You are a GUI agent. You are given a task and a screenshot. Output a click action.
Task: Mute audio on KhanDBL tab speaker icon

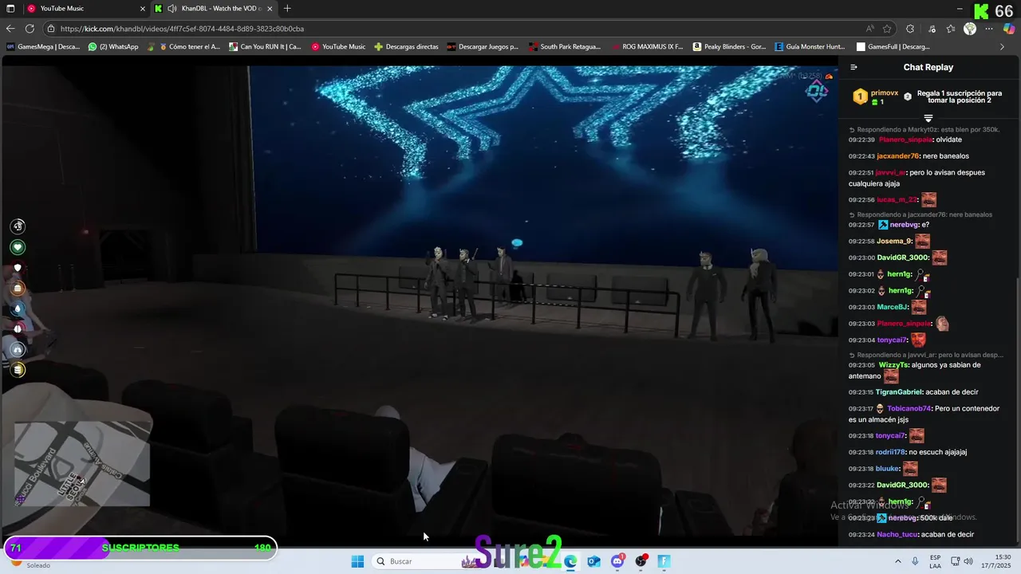pos(172,9)
